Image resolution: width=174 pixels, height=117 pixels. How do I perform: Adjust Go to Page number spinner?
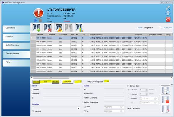[81, 82]
